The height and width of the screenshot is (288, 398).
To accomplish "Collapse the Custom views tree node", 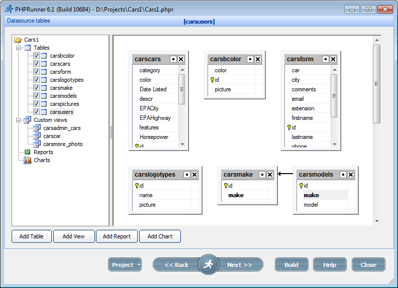I will [18, 120].
